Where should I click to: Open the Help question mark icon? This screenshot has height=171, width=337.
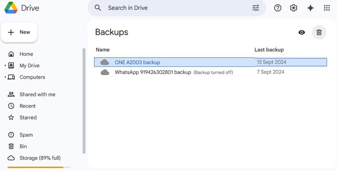tap(278, 8)
